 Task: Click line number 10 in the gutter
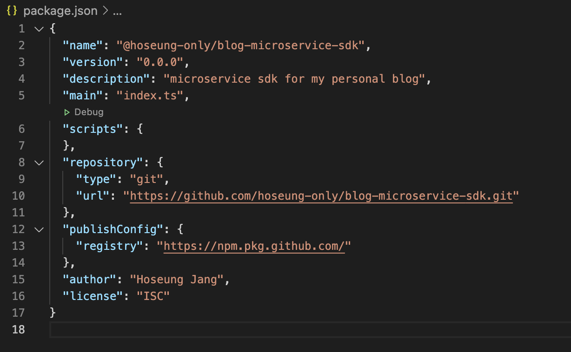[19, 196]
